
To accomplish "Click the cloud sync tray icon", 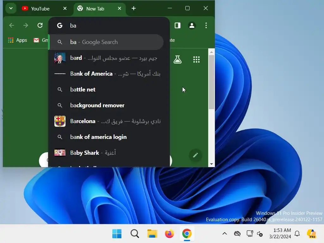I will tap(237, 234).
